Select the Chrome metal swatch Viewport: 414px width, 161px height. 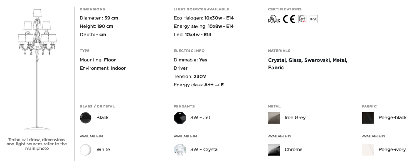point(274,150)
